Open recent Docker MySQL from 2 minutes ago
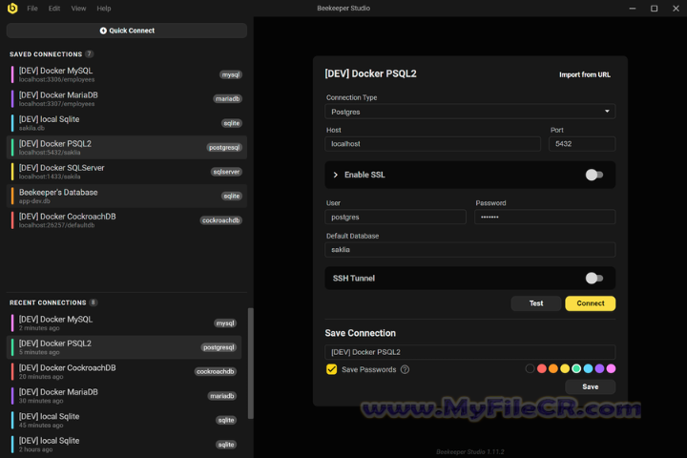This screenshot has height=458, width=687. (124, 323)
